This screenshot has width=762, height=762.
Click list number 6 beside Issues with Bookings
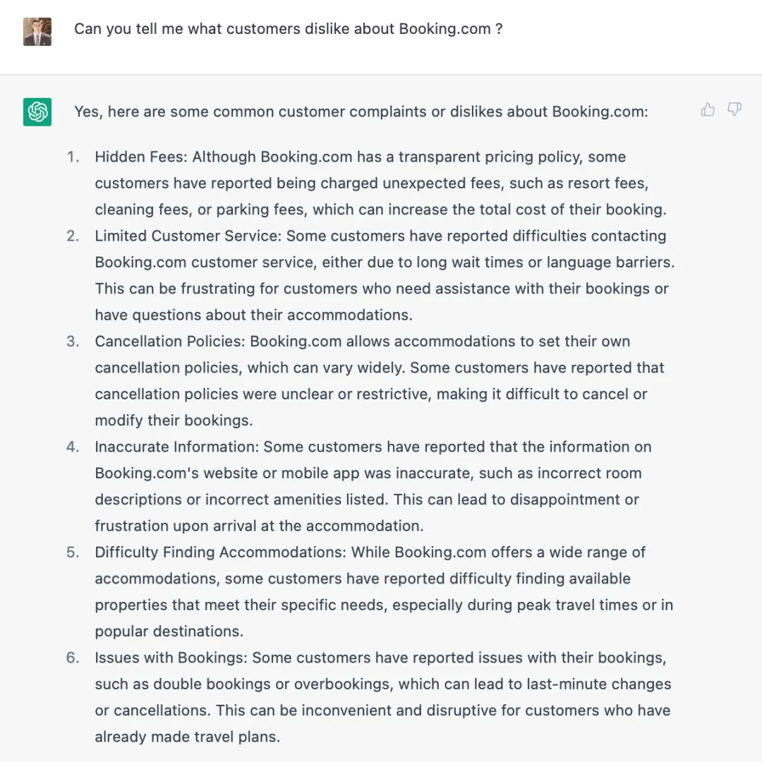[x=73, y=658]
